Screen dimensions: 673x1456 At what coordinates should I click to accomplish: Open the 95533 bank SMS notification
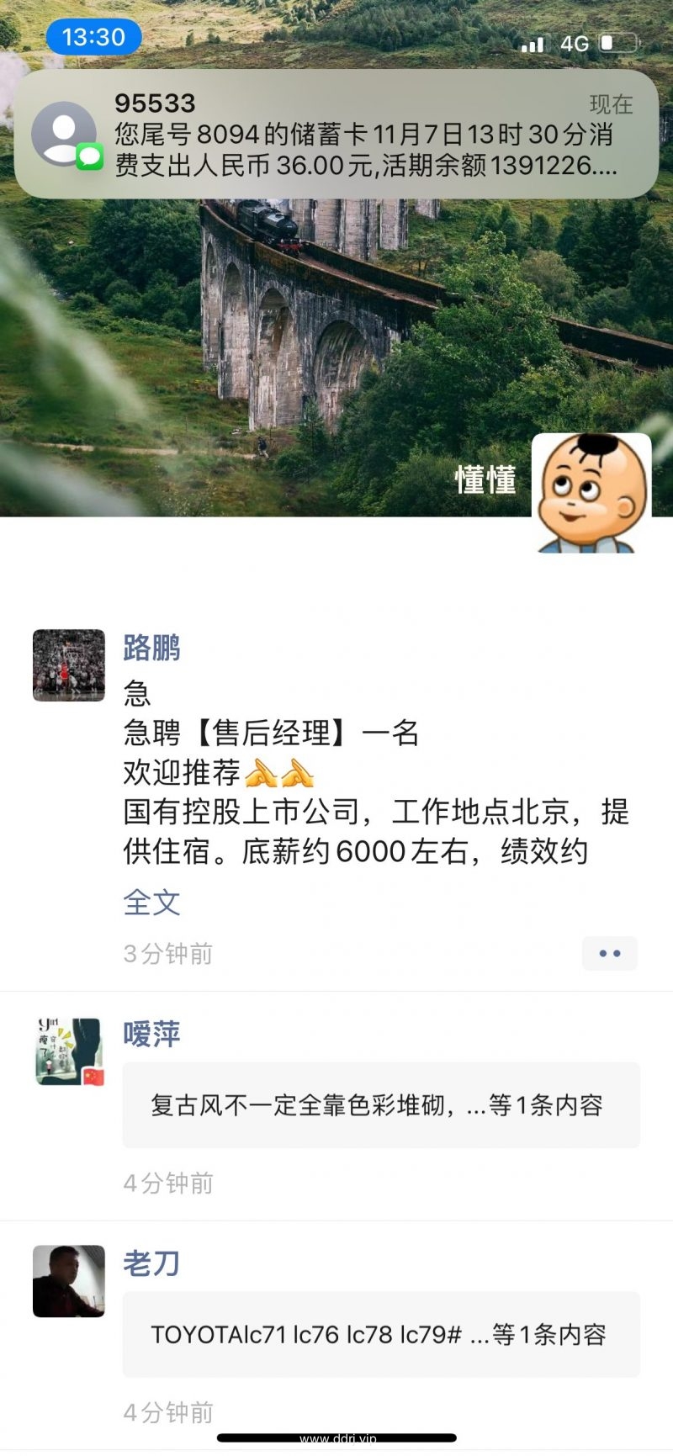pyautogui.click(x=336, y=134)
